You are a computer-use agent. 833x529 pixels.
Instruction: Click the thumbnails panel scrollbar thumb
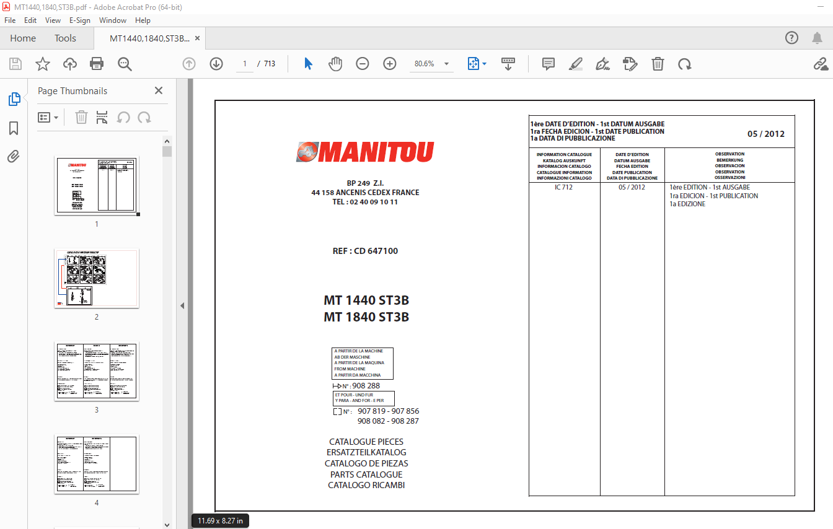(167, 151)
